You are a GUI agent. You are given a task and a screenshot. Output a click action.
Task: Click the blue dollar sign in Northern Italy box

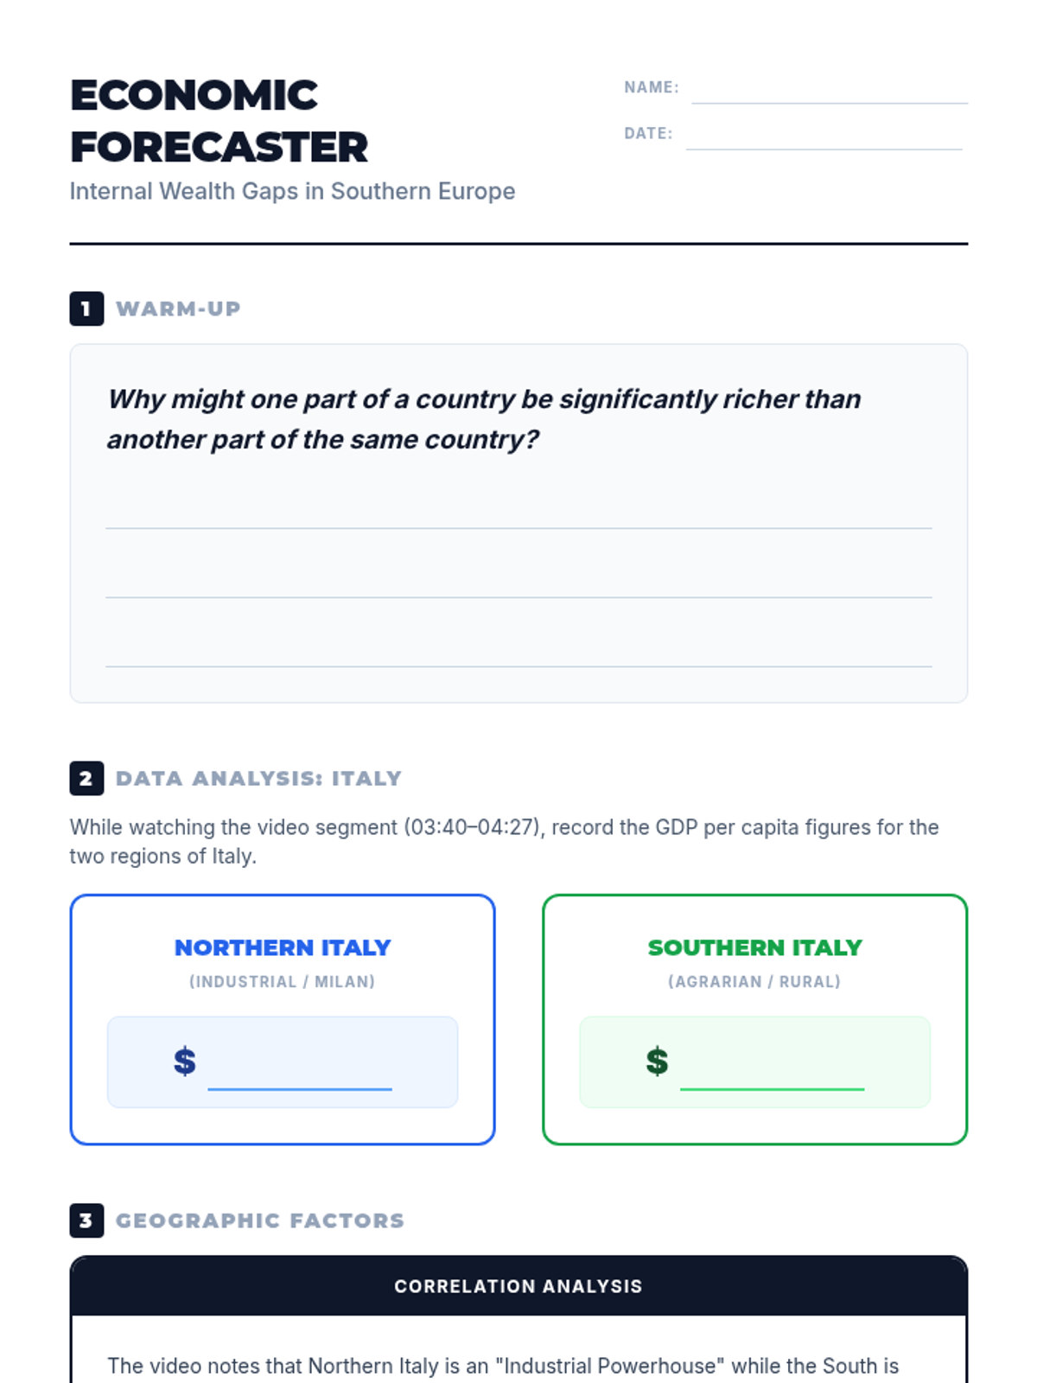coord(185,1061)
